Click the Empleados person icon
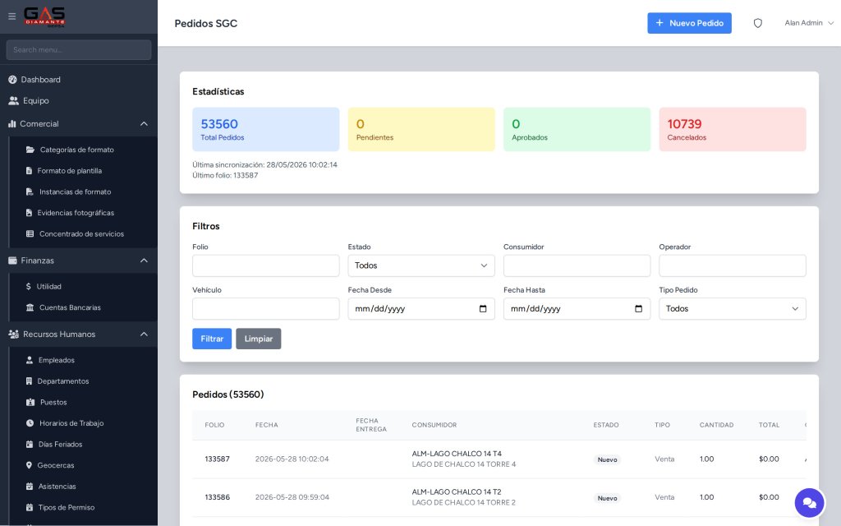This screenshot has height=526, width=841. (x=30, y=360)
